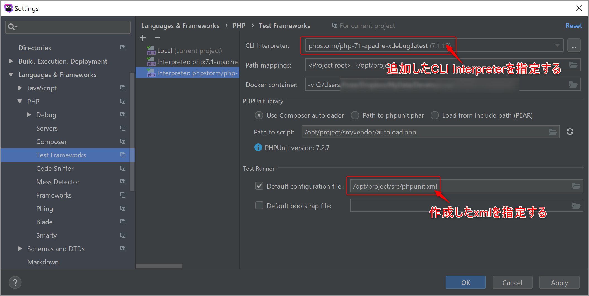
Task: Select Interpreter: phpstorm/php configuration
Action: [187, 73]
